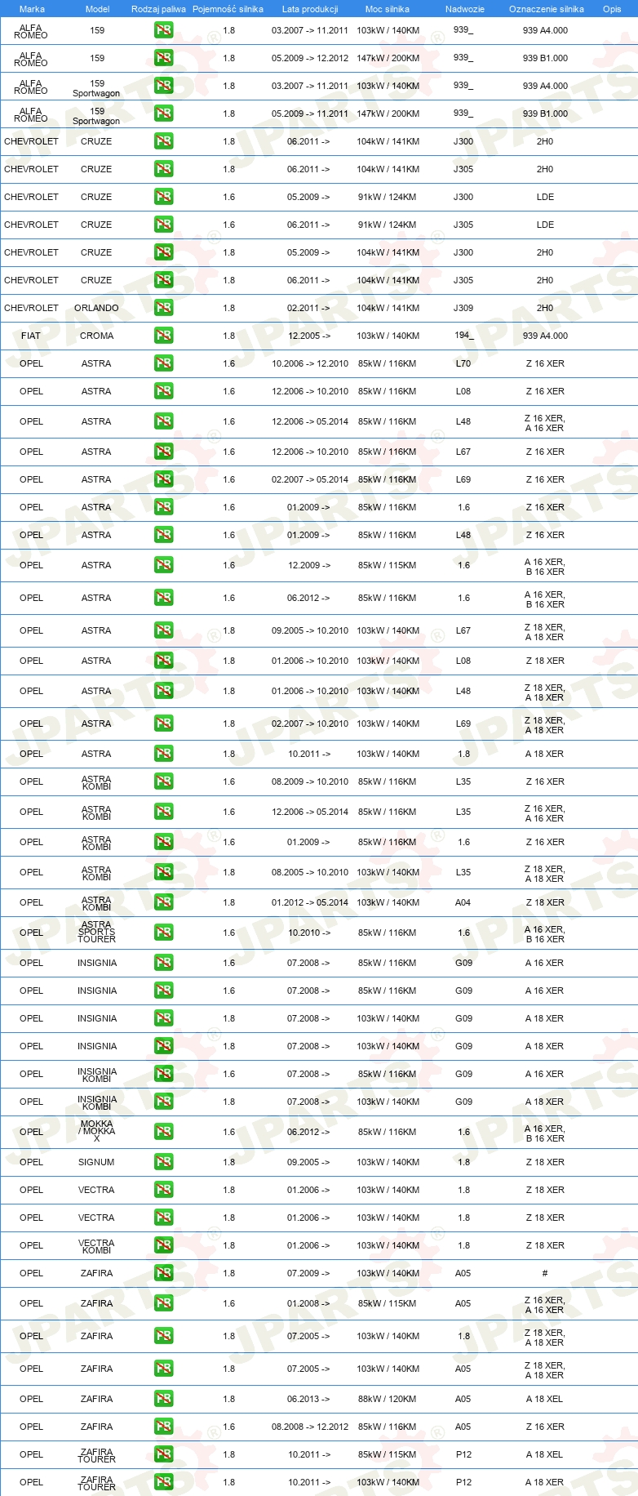Screen dimensions: 638x1496
Task: Click fuel icon in Zafira Tourer 103kW row
Action: (163, 1482)
